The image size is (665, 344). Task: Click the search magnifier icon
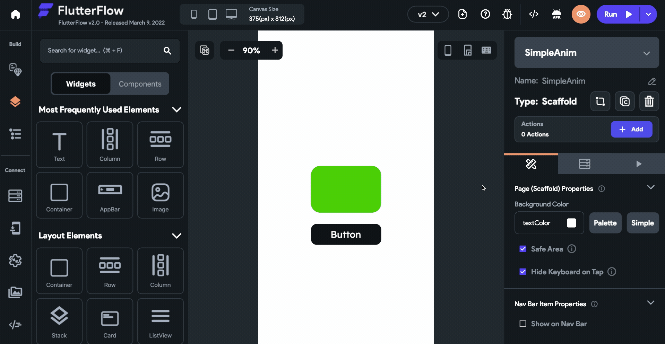pos(167,51)
